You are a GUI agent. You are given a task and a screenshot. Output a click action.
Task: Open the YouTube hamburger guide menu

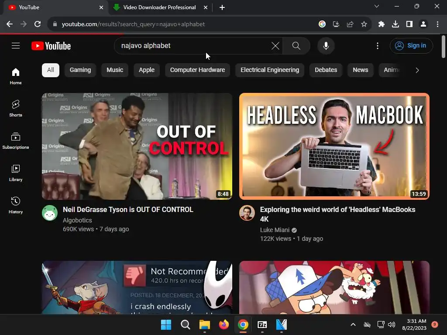click(16, 45)
